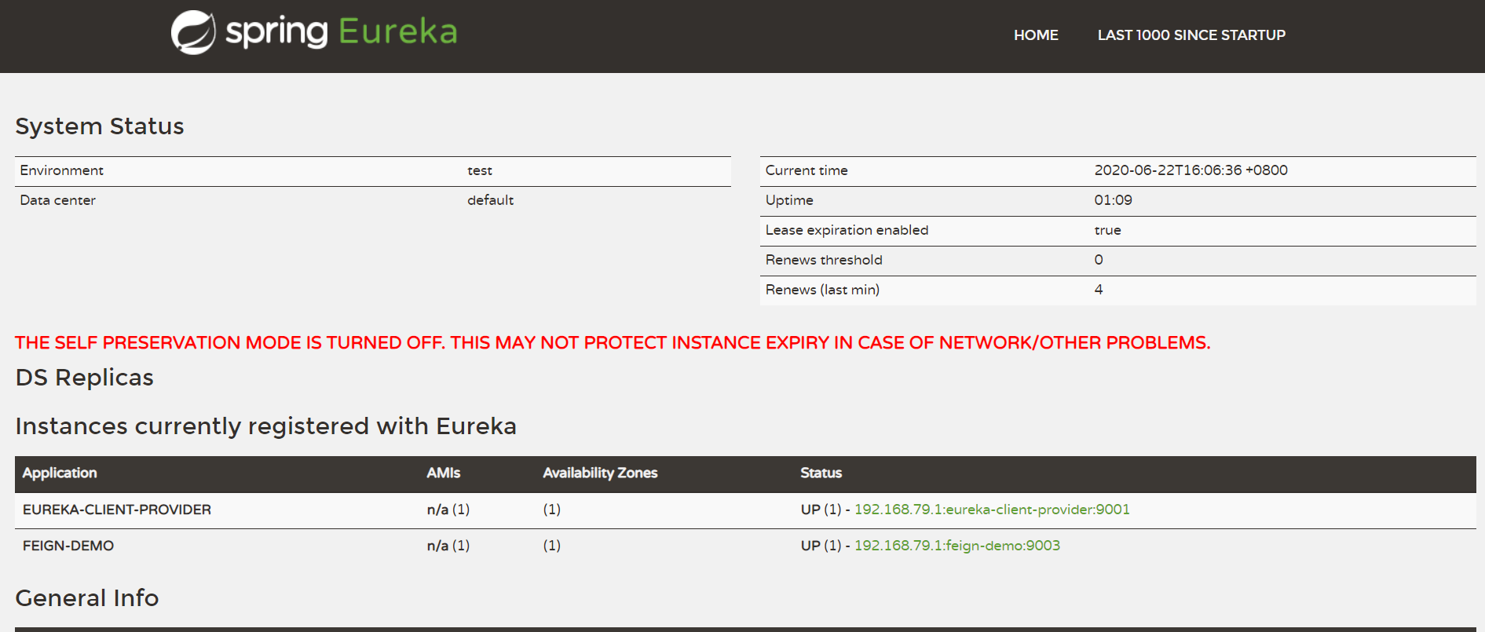Image resolution: width=1485 pixels, height=632 pixels.
Task: Select the Uptime label
Action: tap(789, 200)
